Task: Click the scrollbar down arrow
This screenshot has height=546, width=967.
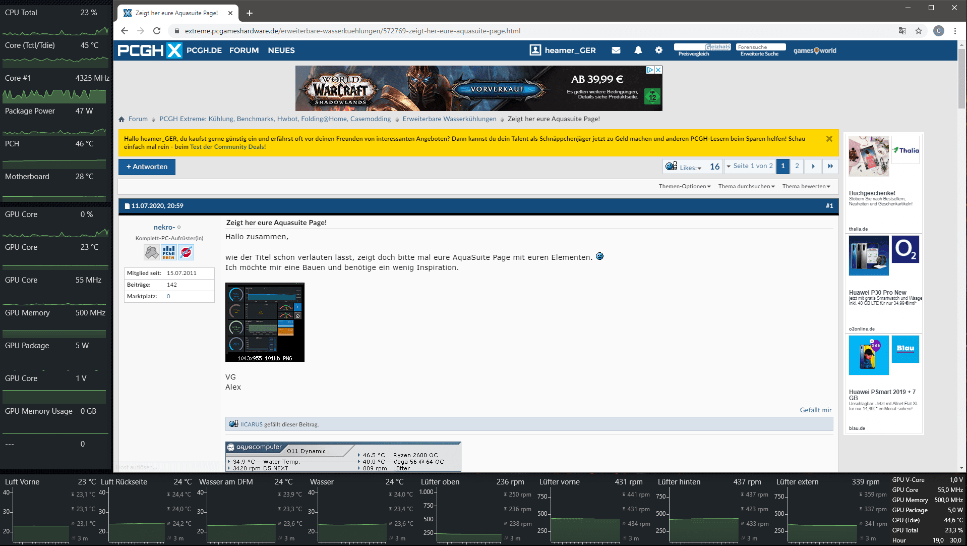Action: point(961,468)
